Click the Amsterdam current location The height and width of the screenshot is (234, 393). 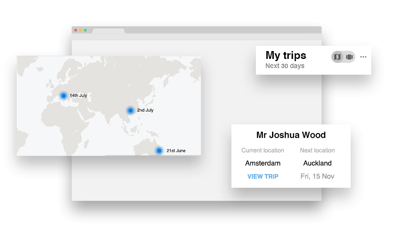(263, 163)
